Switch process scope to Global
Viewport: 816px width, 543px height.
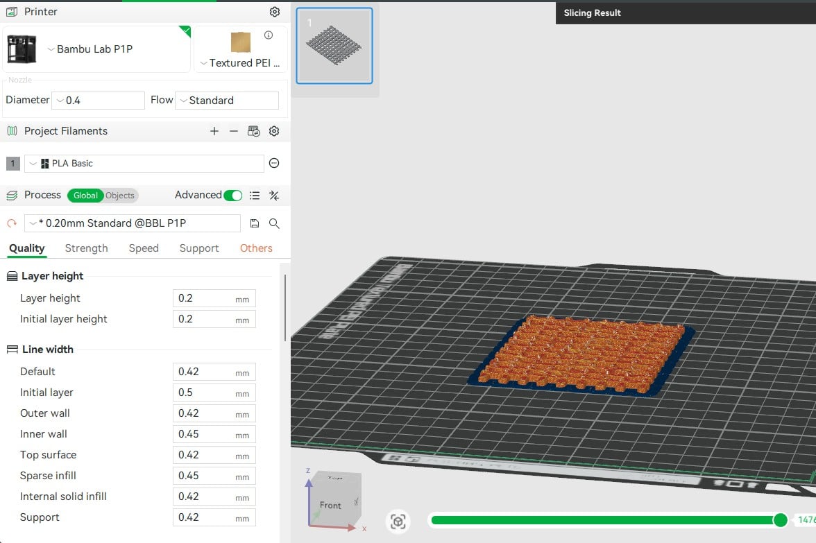(x=85, y=196)
